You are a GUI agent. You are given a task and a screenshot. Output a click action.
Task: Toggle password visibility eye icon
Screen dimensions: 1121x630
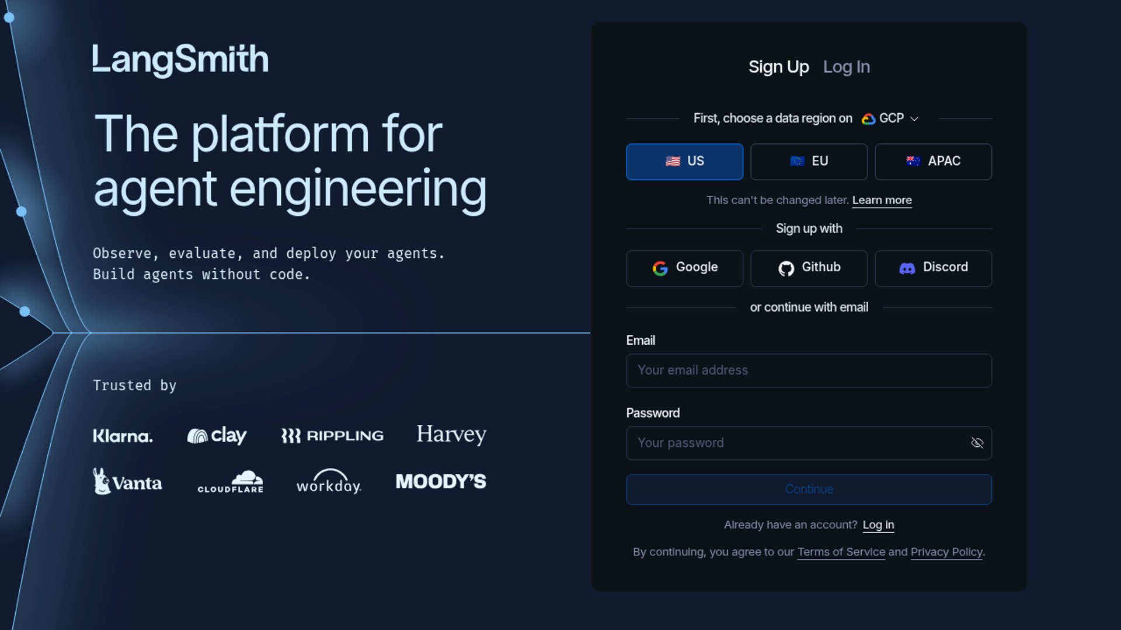tap(977, 443)
